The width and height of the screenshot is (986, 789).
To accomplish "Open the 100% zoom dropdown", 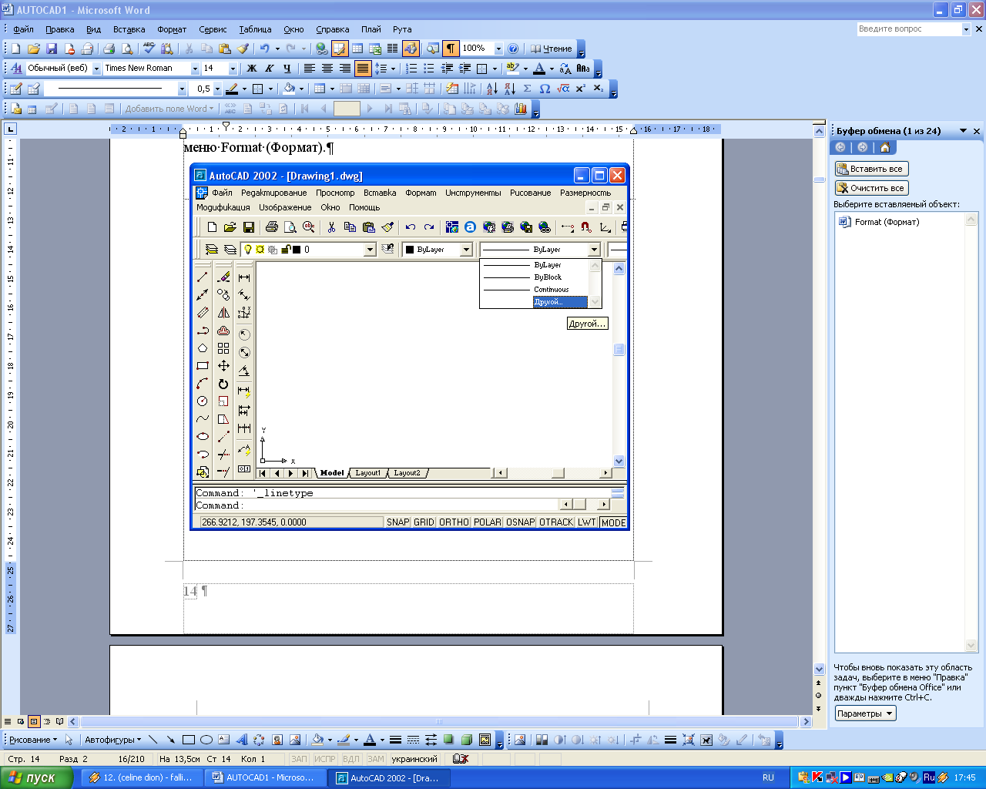I will tap(498, 49).
